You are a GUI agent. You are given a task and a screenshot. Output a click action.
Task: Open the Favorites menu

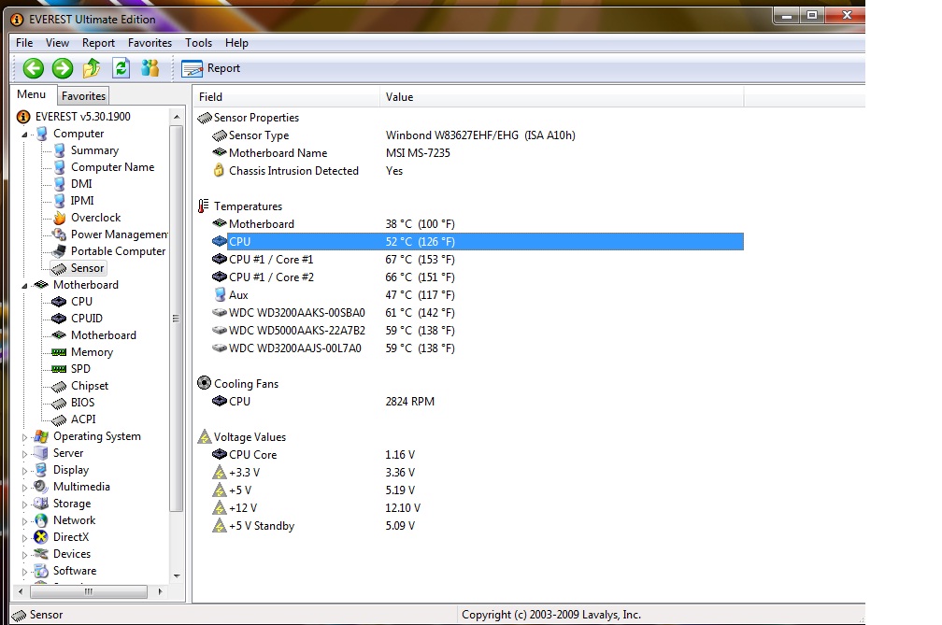click(150, 43)
